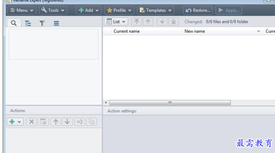Move selected file down one position

[162, 22]
